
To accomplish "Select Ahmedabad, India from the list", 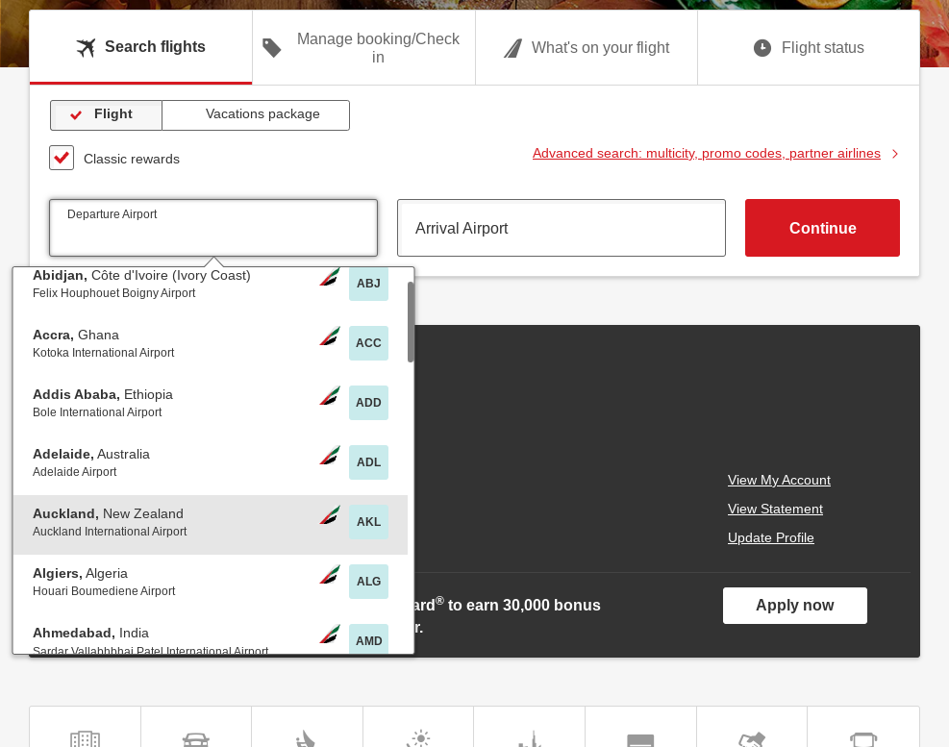I will tap(210, 635).
